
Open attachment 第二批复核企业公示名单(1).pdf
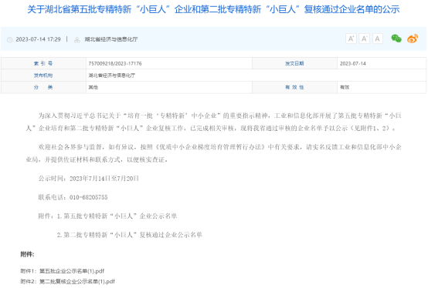(x=77, y=281)
